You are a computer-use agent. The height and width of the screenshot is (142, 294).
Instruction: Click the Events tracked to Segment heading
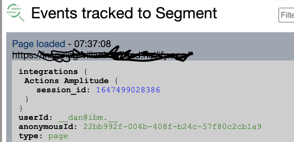tap(124, 13)
